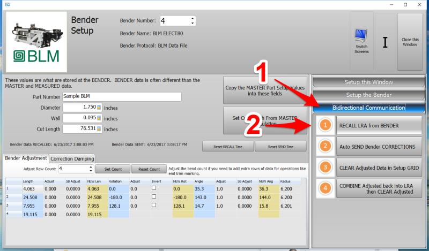Image resolution: width=429 pixels, height=251 pixels.
Task: Increase the Adjust Row Count spinner
Action: click(91, 166)
